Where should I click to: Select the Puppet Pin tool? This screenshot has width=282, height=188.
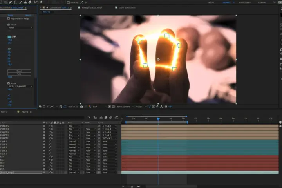[41, 2]
